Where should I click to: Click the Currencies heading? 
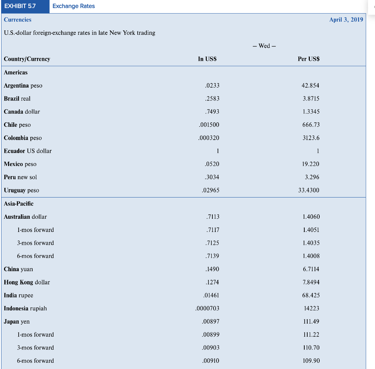18,20
